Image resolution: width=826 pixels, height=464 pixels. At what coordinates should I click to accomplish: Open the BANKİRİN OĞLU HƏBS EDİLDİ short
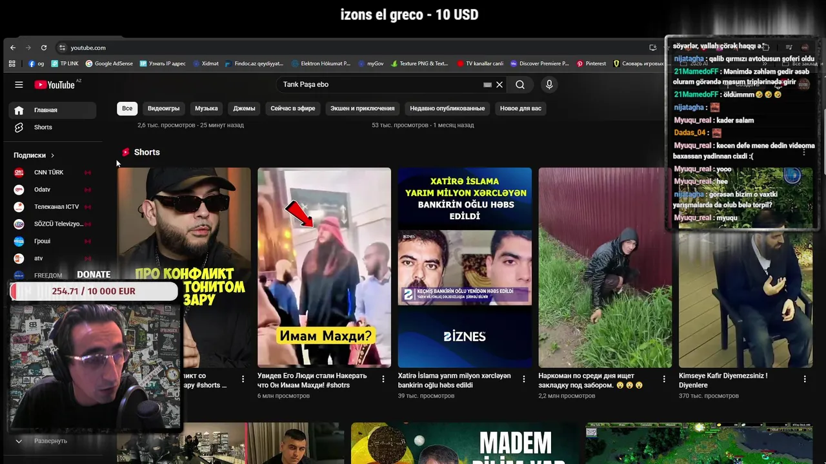tap(465, 267)
